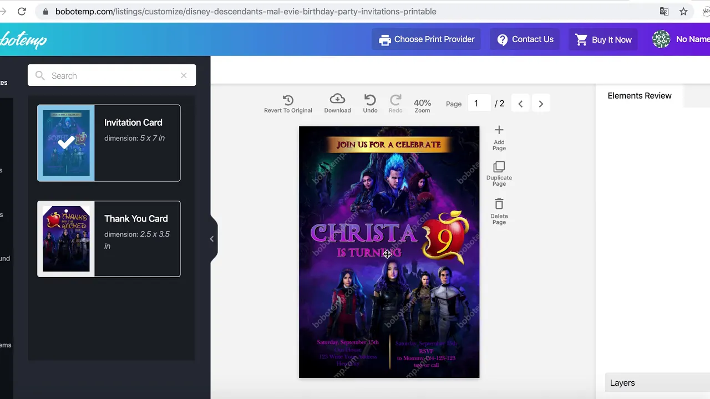Image resolution: width=710 pixels, height=399 pixels.
Task: Click the 5 x 7 in dimension text
Action: (x=153, y=138)
